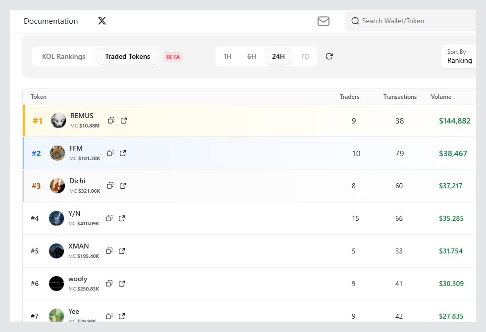Click the Token column header
This screenshot has width=486, height=332.
pos(39,97)
